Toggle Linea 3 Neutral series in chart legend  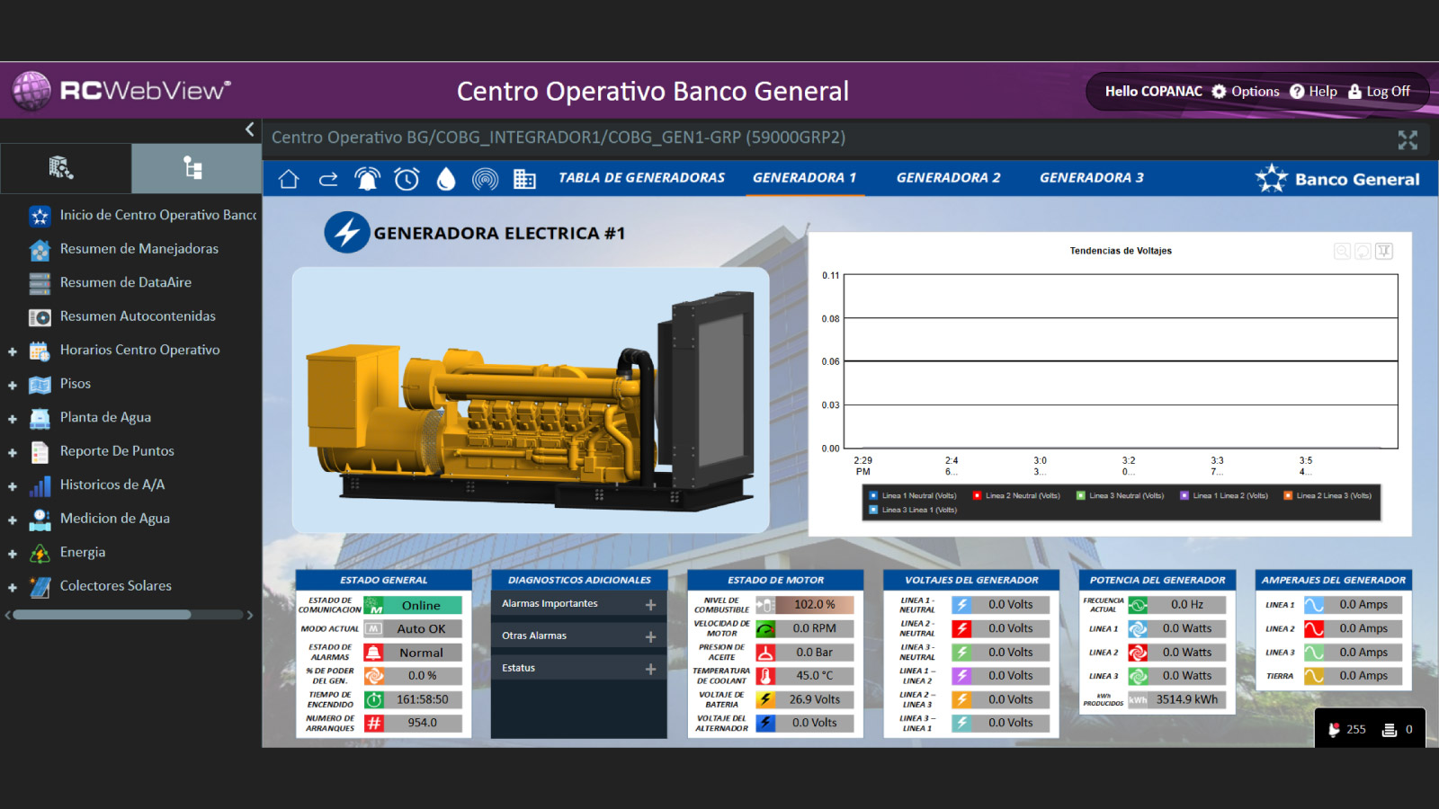click(x=1120, y=495)
